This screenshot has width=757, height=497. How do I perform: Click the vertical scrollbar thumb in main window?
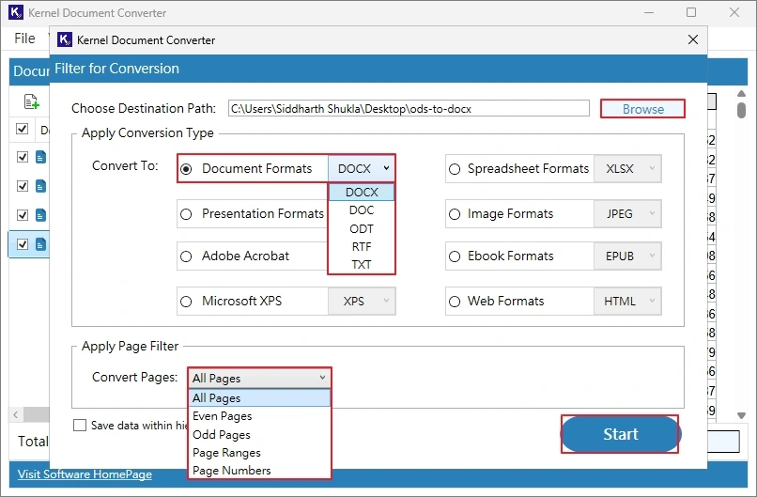[742, 110]
